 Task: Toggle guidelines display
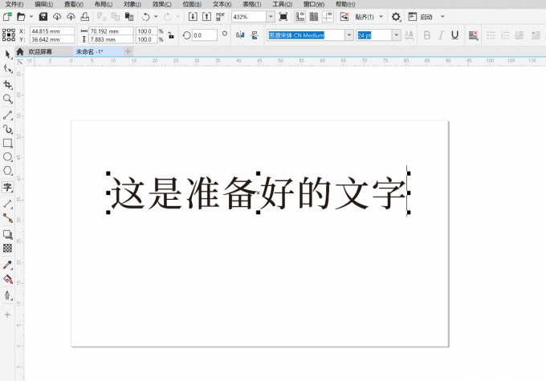(328, 17)
